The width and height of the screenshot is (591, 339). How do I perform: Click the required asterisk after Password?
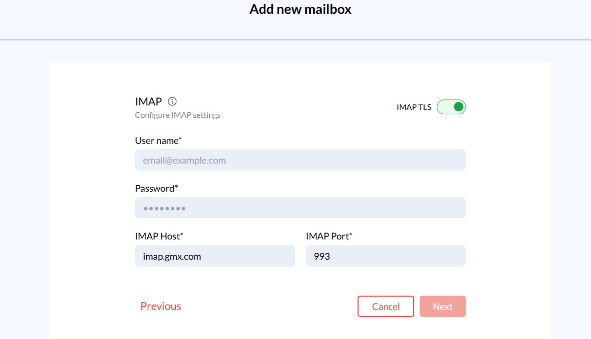[177, 188]
